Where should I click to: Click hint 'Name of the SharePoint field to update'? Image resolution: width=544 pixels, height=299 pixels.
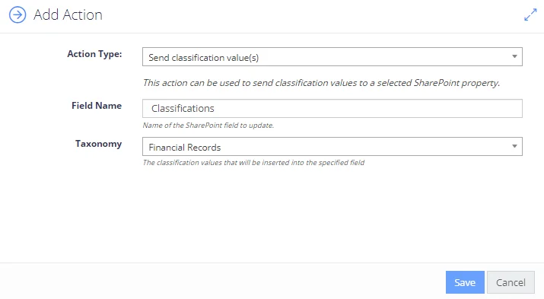pyautogui.click(x=208, y=126)
